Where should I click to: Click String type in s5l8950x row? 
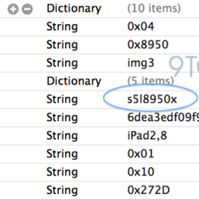62,99
